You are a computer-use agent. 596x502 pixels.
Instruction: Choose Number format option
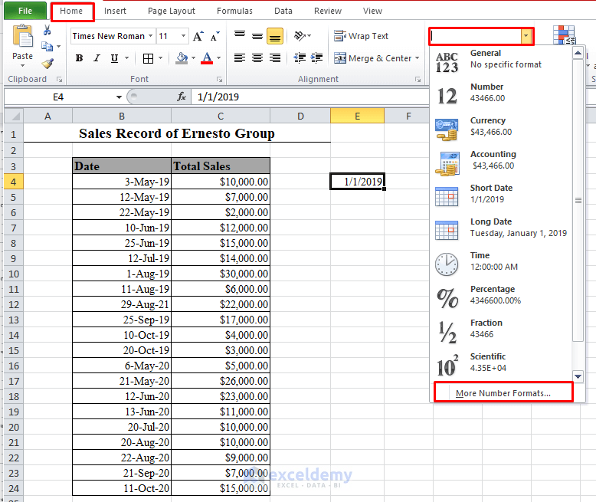501,94
